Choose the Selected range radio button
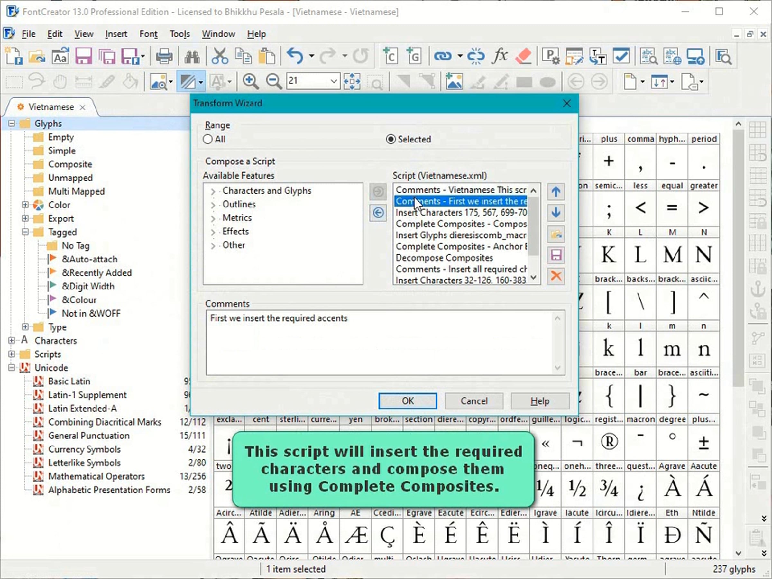Viewport: 772px width, 579px height. point(391,139)
